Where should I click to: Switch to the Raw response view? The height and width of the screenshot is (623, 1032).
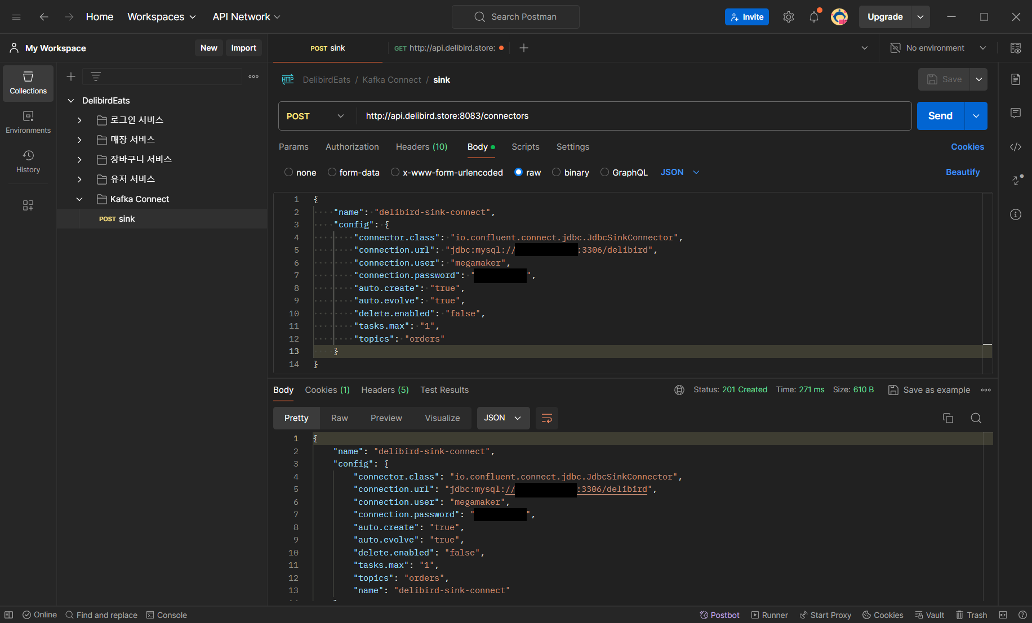[x=339, y=418]
